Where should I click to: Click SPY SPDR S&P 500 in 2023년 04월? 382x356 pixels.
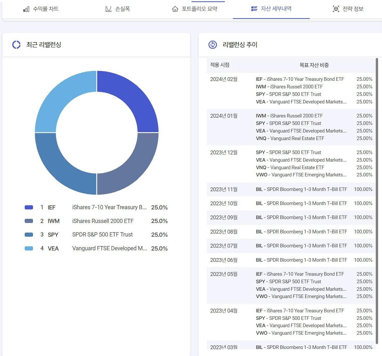pos(288,318)
